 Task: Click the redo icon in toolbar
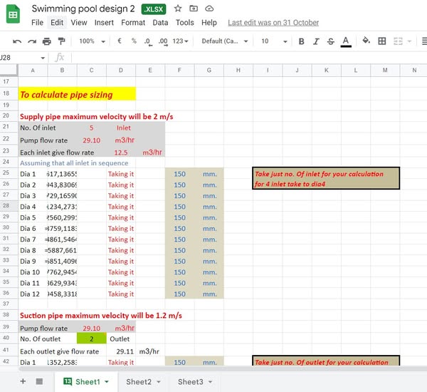(31, 41)
